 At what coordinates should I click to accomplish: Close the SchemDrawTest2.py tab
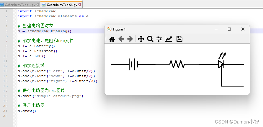(x=79, y=5)
